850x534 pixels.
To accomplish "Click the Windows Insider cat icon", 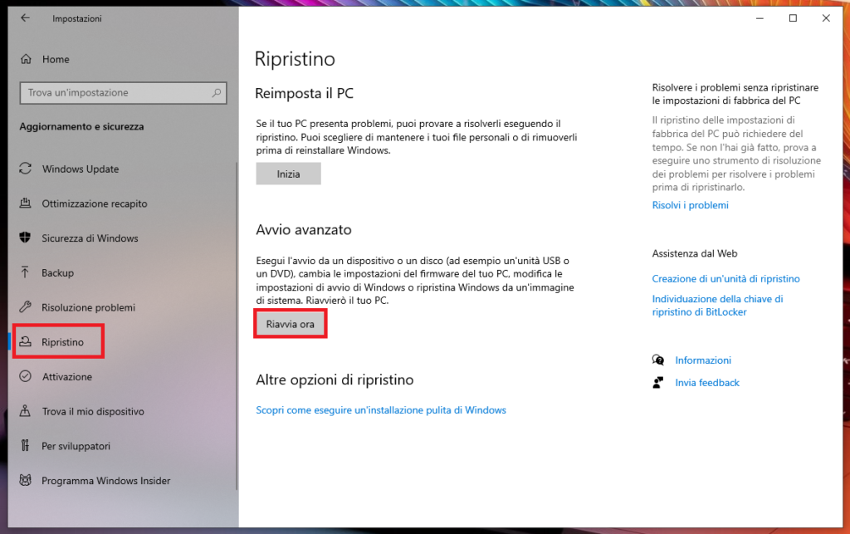I will click(x=26, y=480).
